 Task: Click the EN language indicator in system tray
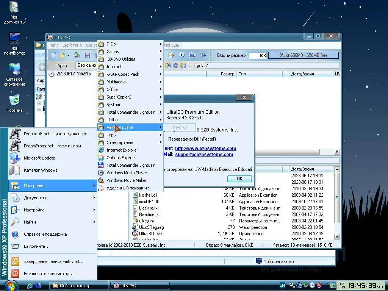tap(282, 285)
